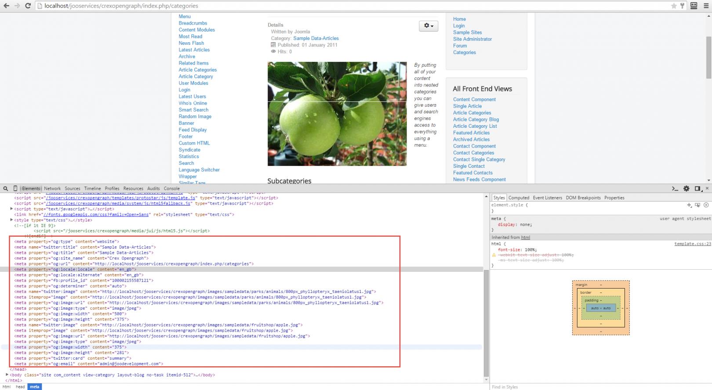Select the head breadcrumb

[20, 387]
